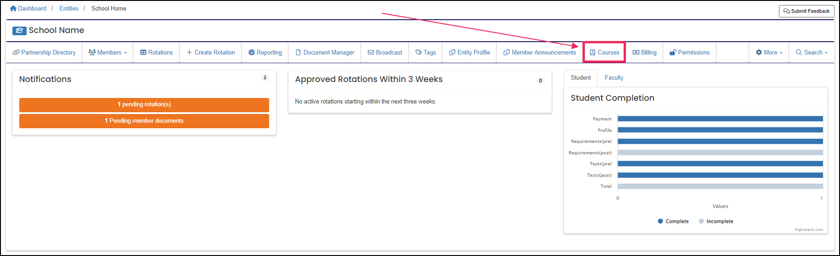The width and height of the screenshot is (840, 256).
Task: Go to the Rotations menu item
Action: click(156, 52)
